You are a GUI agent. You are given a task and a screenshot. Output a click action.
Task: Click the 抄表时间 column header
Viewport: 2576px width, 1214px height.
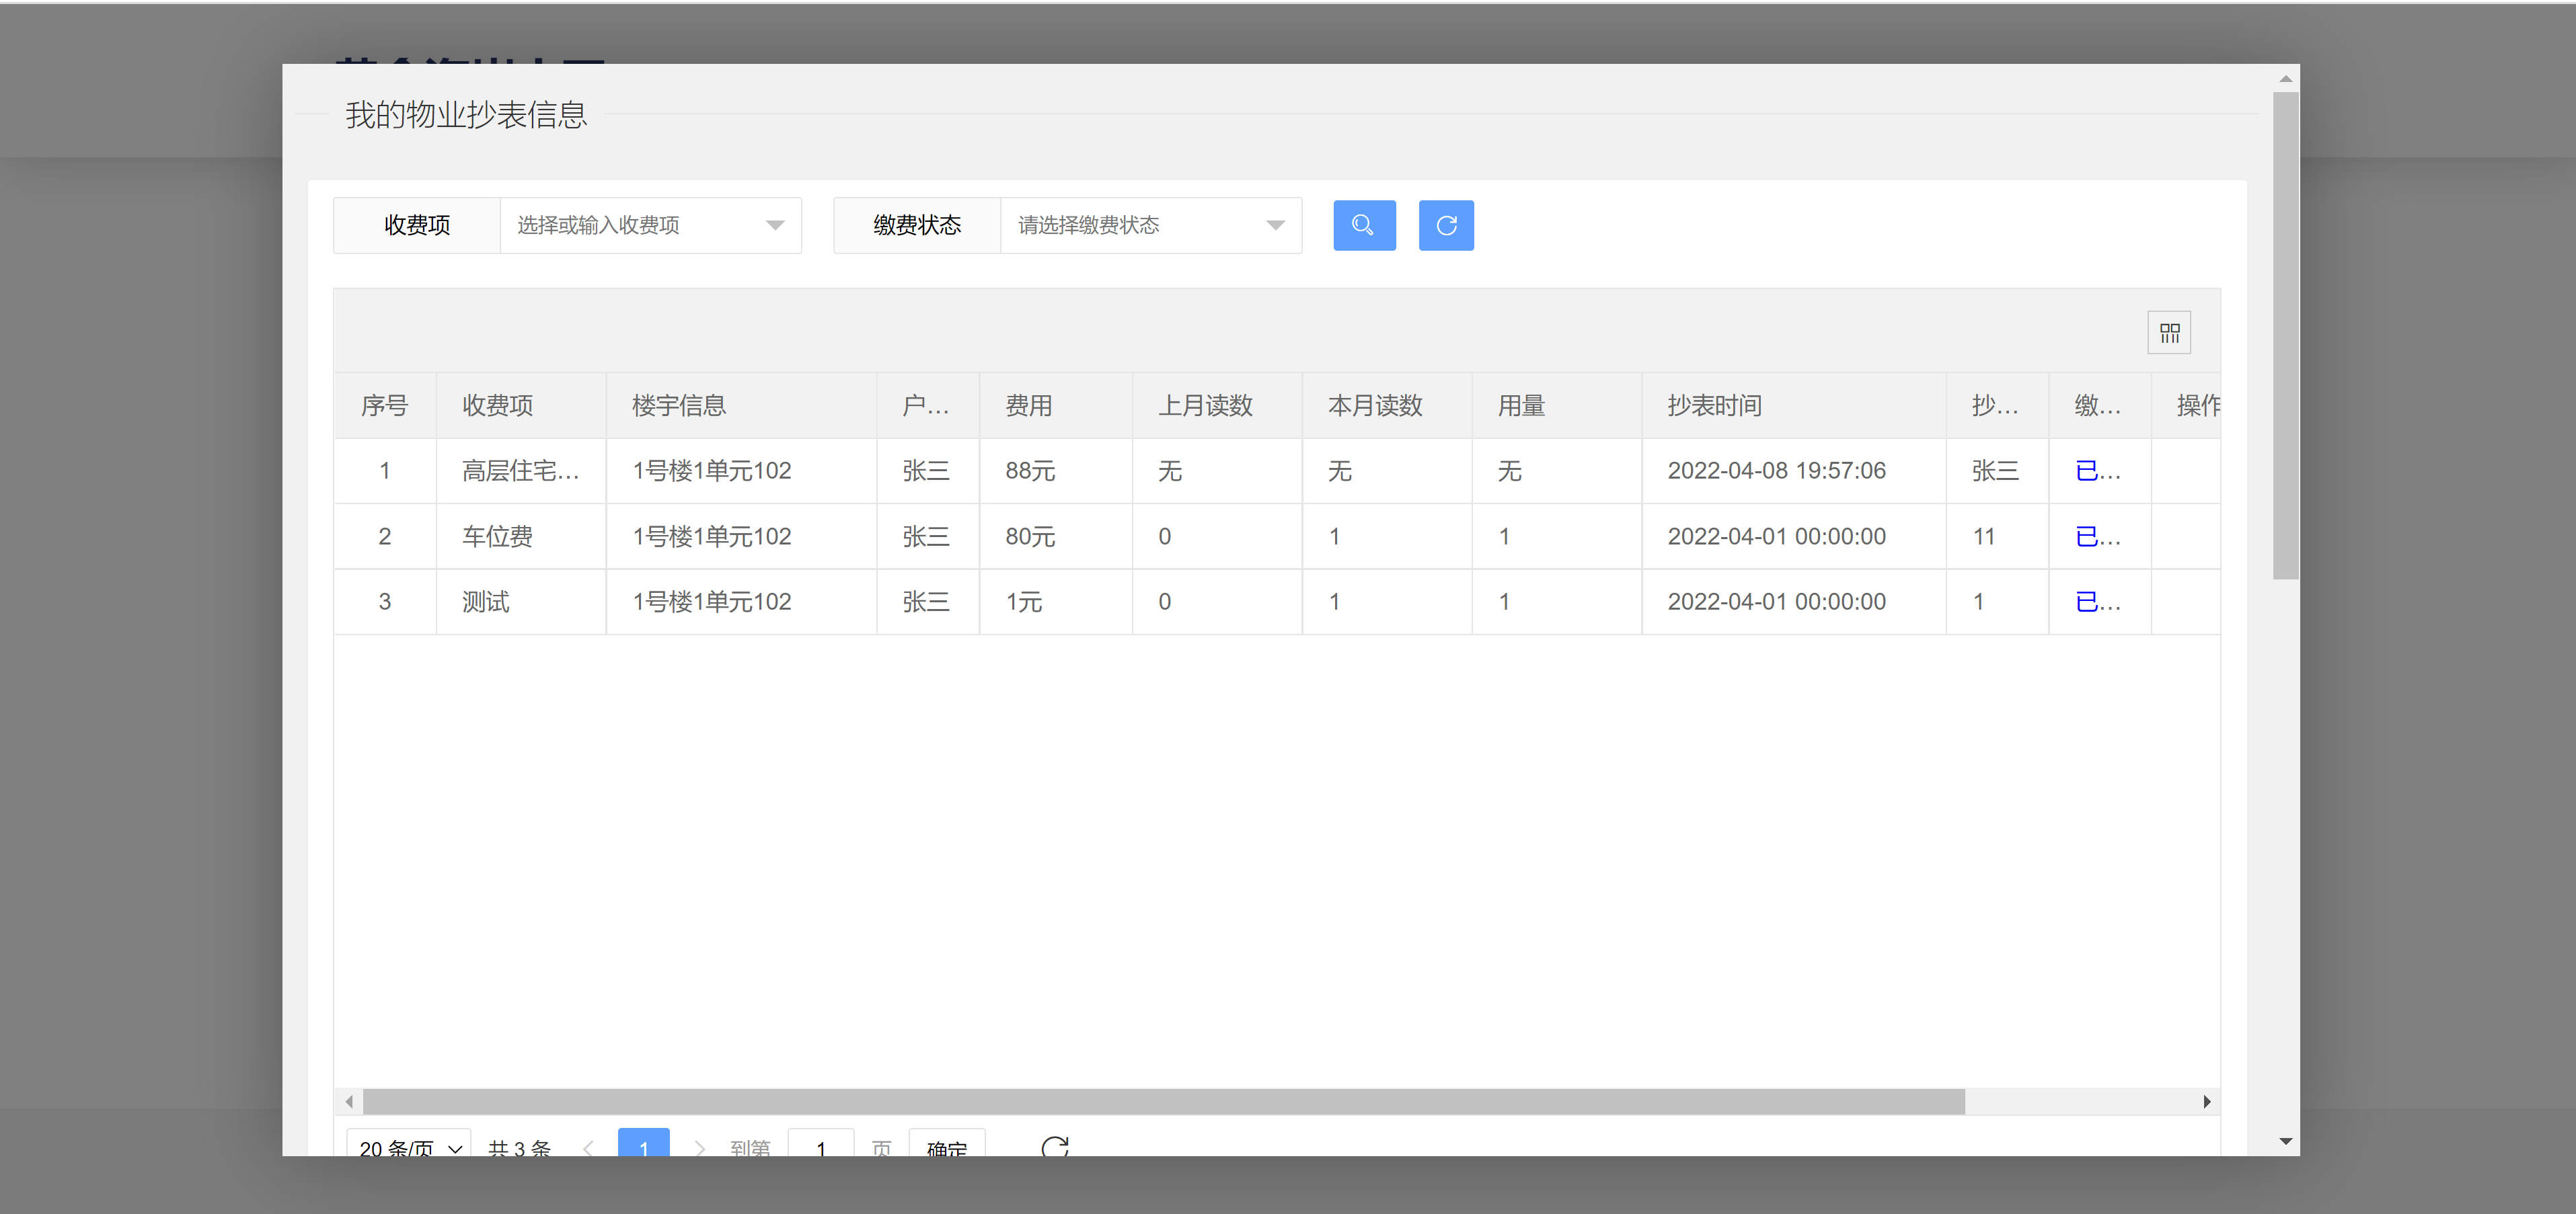tap(1714, 405)
